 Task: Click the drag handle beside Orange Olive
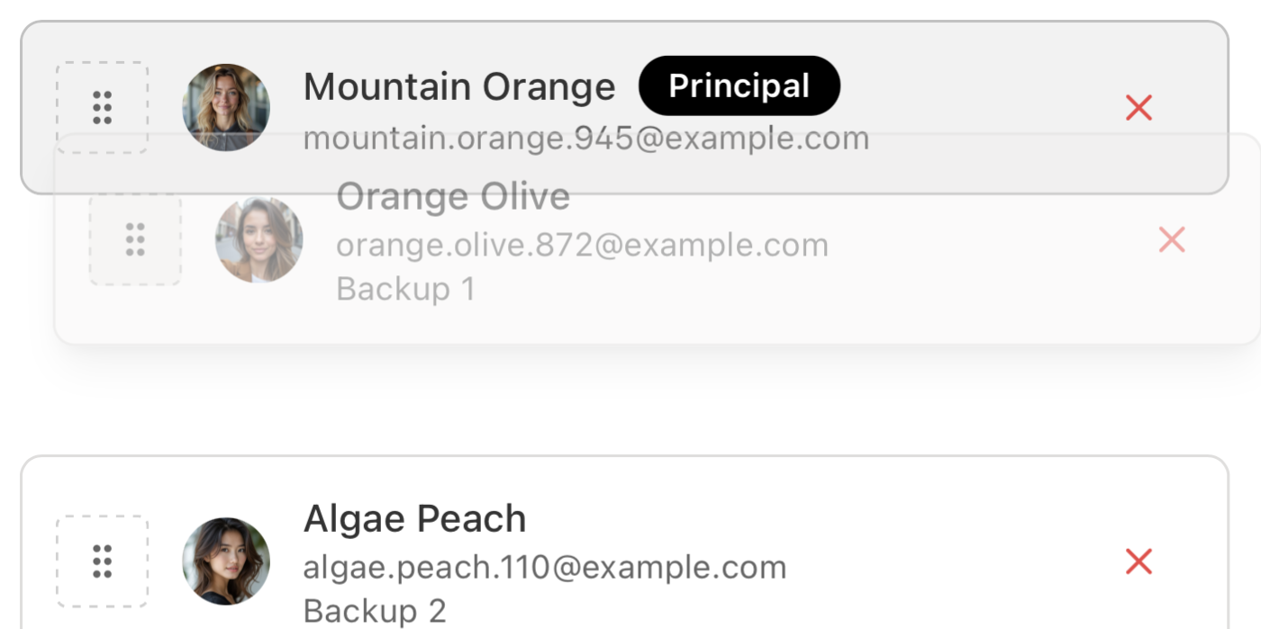pos(135,240)
